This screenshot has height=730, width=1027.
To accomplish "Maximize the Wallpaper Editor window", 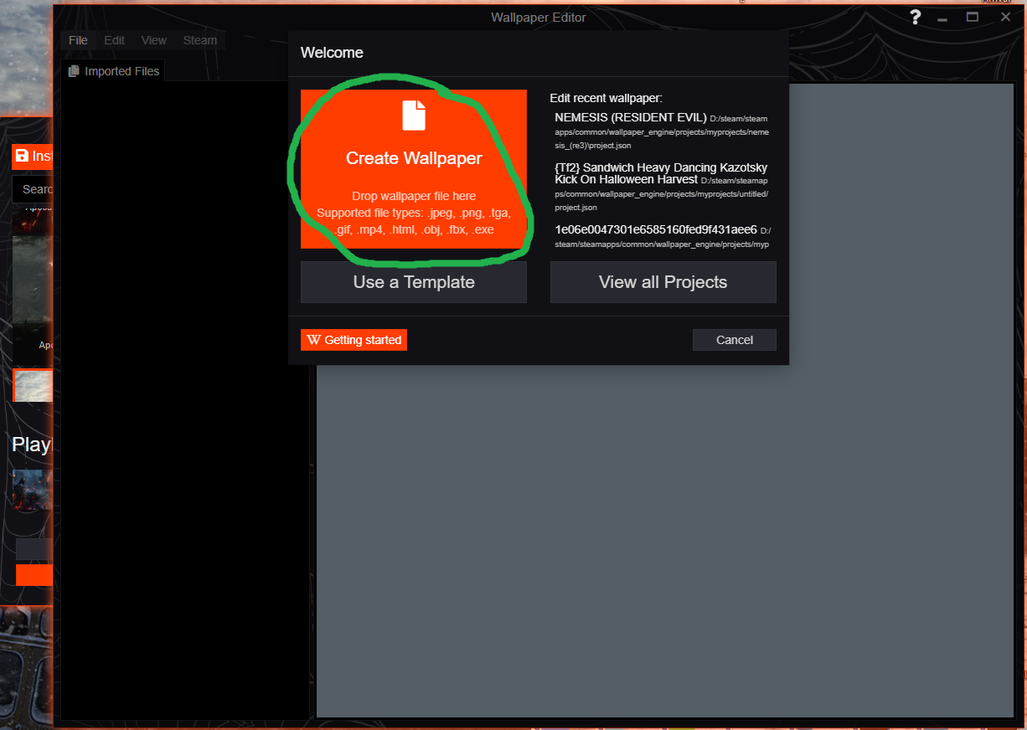I will click(973, 17).
